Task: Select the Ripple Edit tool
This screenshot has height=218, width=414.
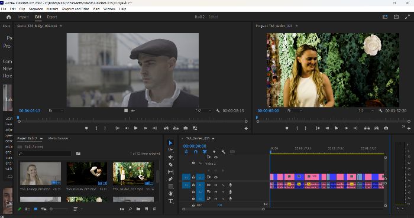Action: (170, 157)
